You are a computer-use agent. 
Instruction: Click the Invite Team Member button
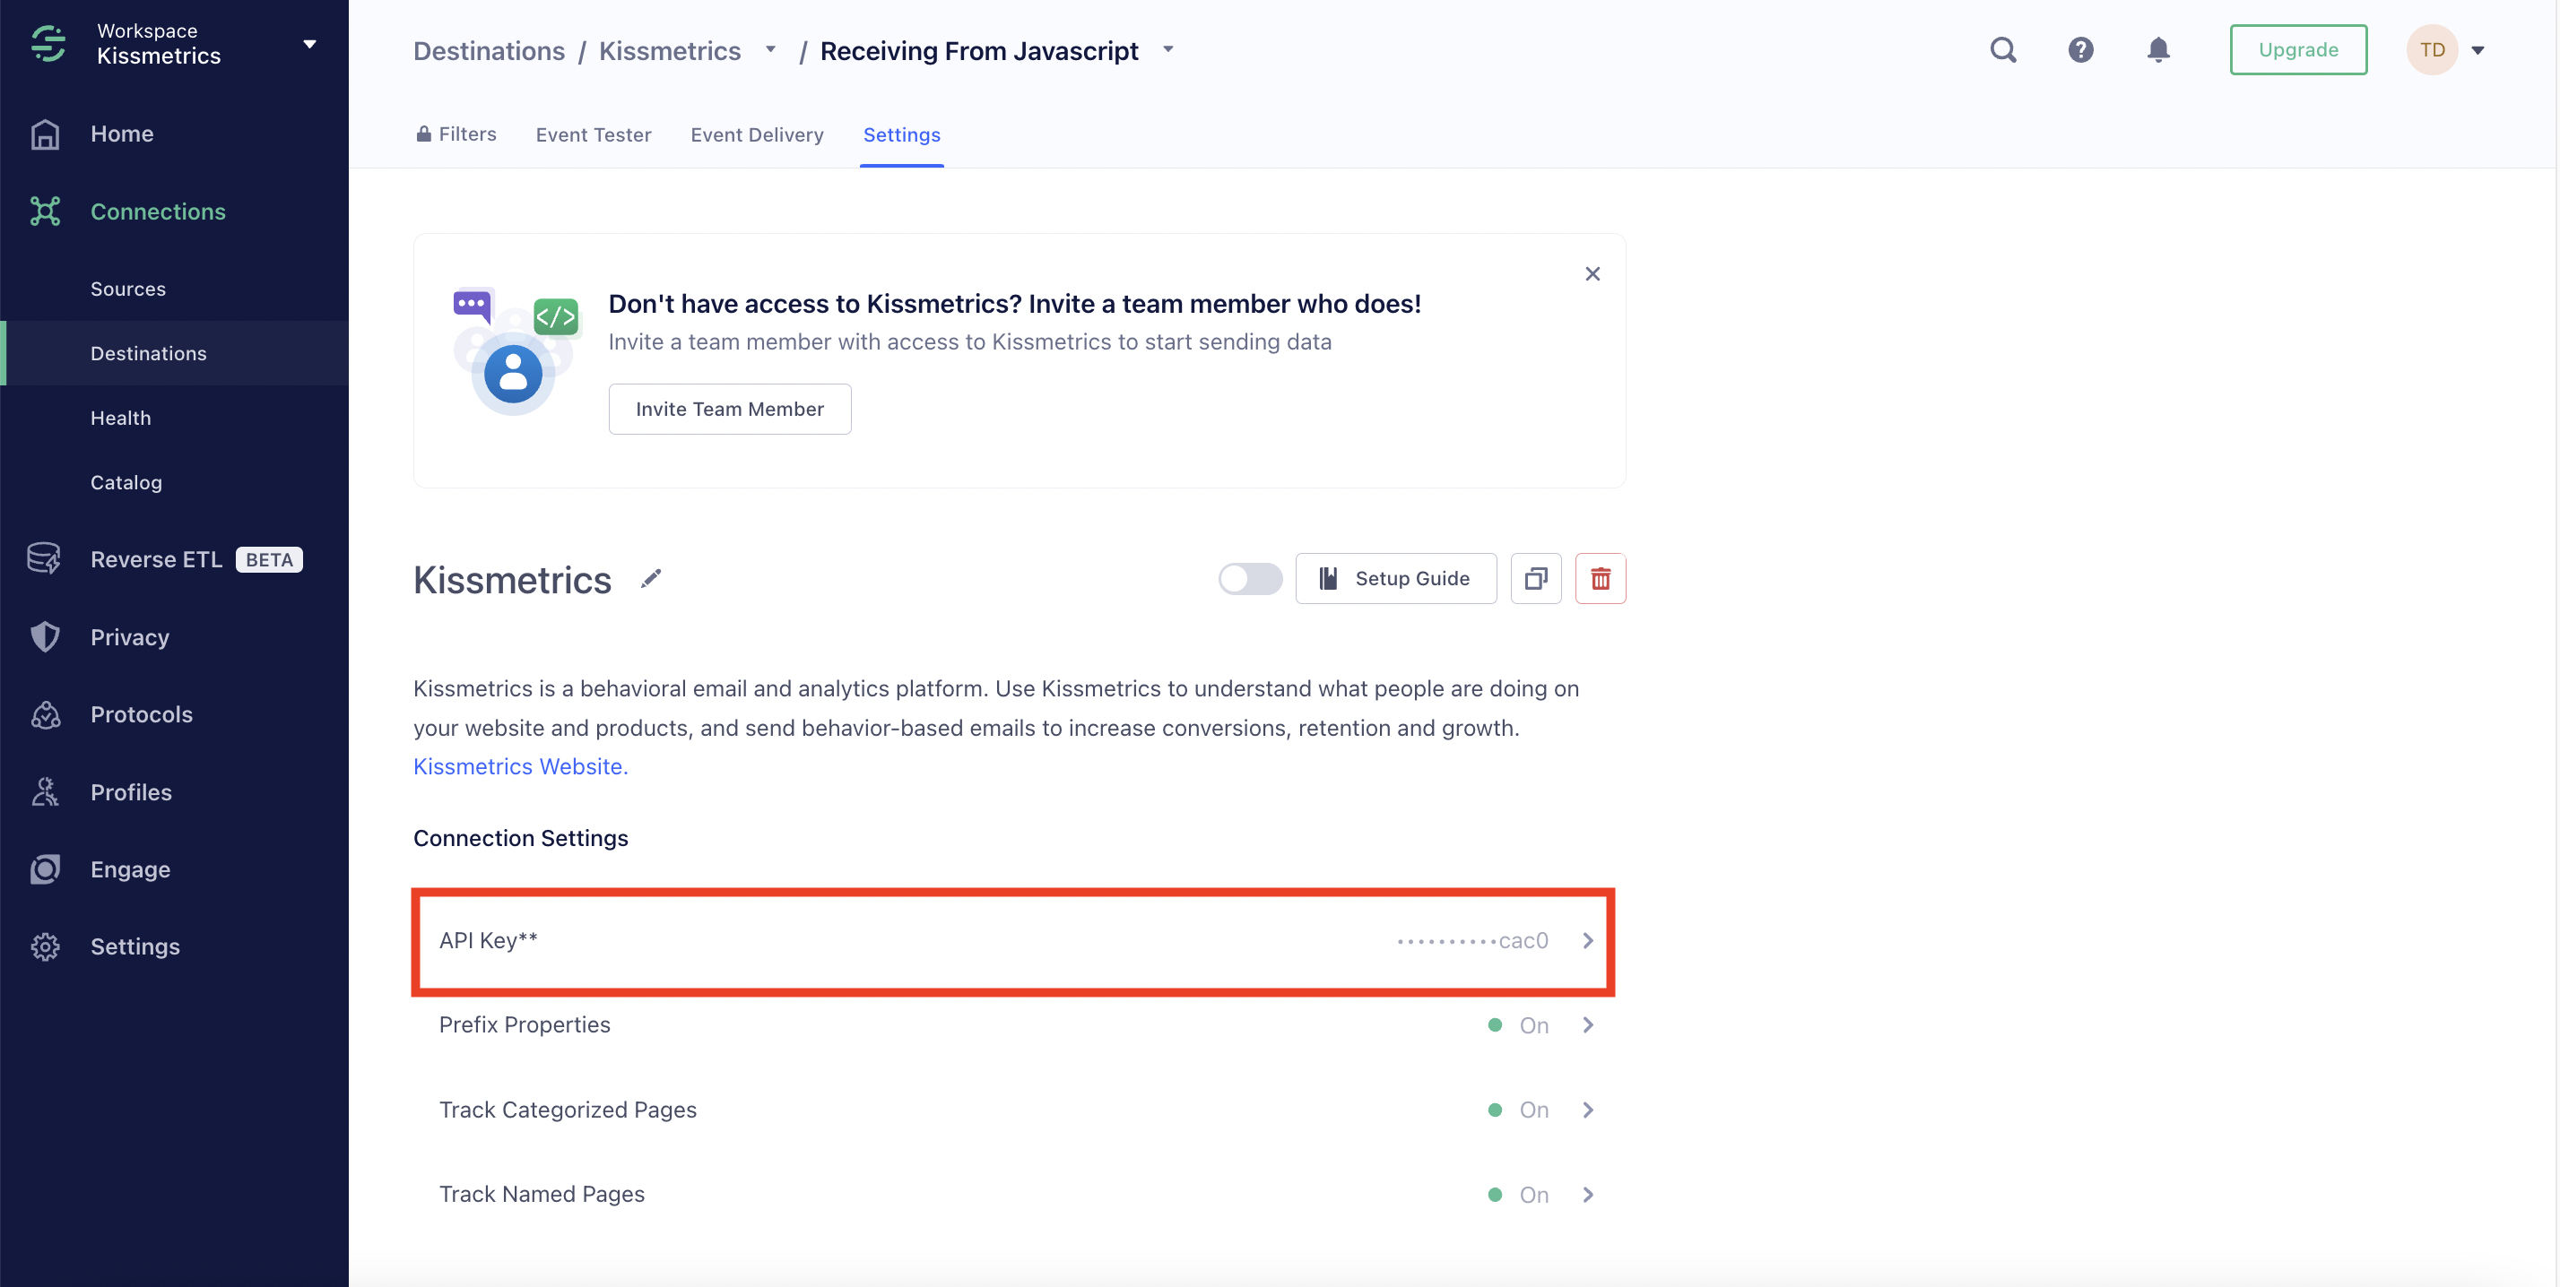point(729,410)
